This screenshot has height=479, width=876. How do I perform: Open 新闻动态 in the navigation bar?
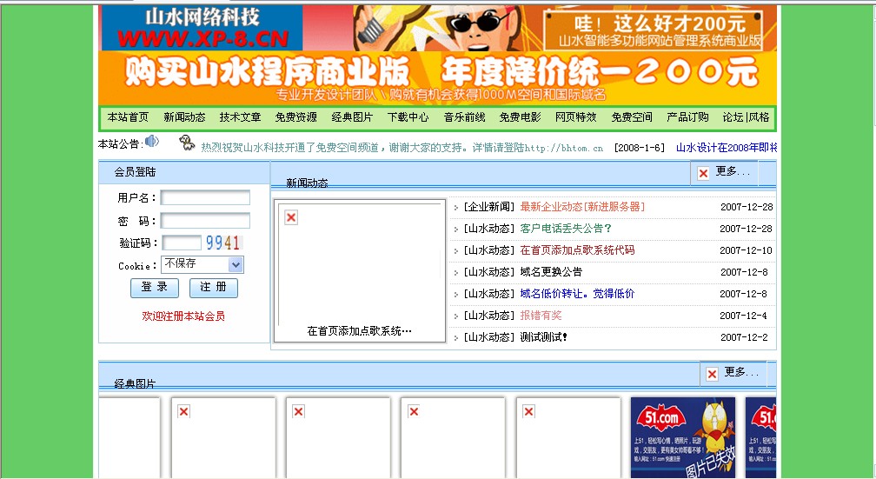tap(184, 116)
